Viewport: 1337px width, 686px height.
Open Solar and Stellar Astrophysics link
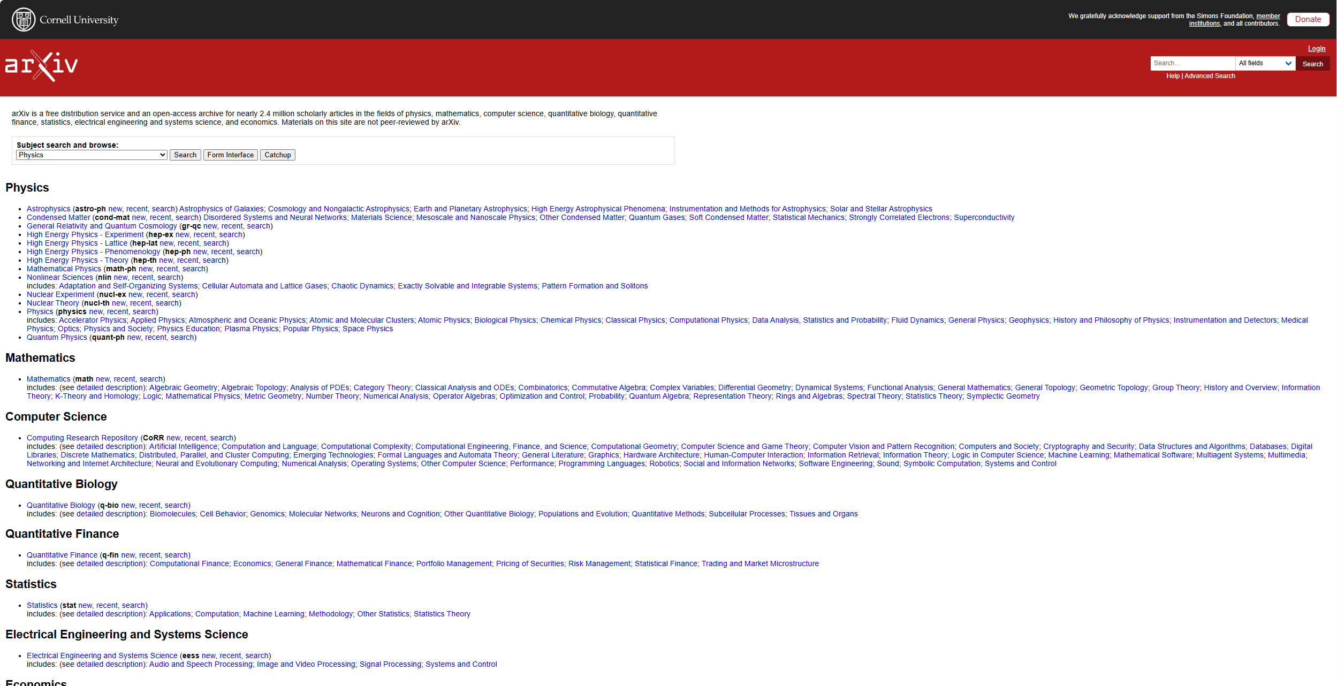[881, 209]
